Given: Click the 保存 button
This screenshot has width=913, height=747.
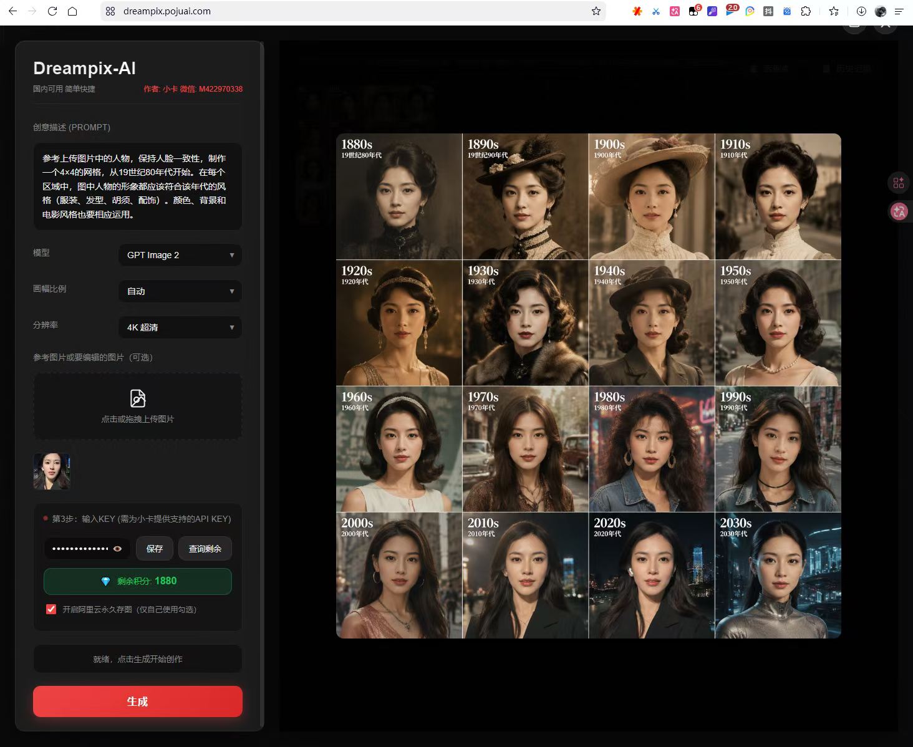Looking at the screenshot, I should (155, 549).
